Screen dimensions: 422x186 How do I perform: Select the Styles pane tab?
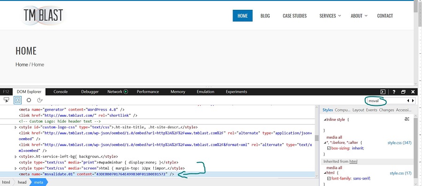(328, 110)
